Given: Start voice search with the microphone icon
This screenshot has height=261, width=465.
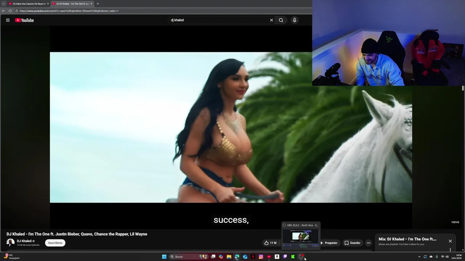Looking at the screenshot, I should [x=295, y=20].
